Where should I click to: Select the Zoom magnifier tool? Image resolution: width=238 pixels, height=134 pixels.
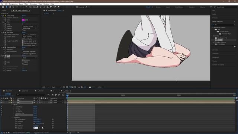13,7
